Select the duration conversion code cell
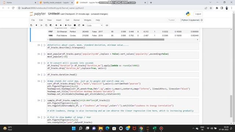Image resolution: width=235 pixels, height=132 pixels. pos(123,66)
